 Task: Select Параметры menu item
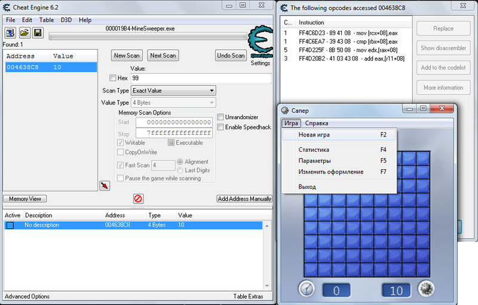(339, 161)
